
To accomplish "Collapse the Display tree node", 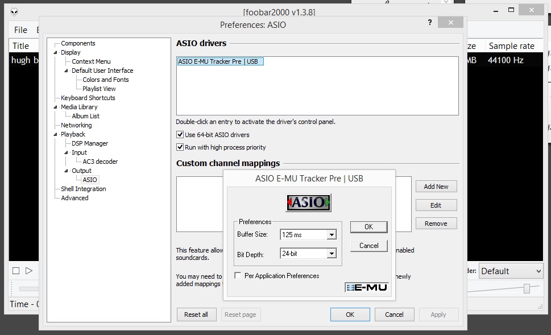I will pyautogui.click(x=55, y=52).
